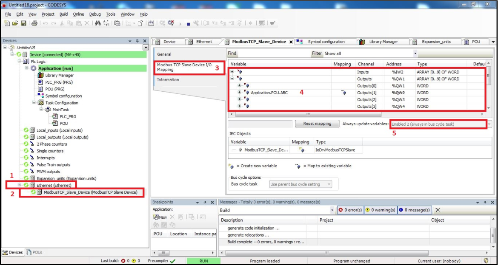The height and width of the screenshot is (265, 498).
Task: Toggle the 0 message(s) filter
Action: pos(415,210)
